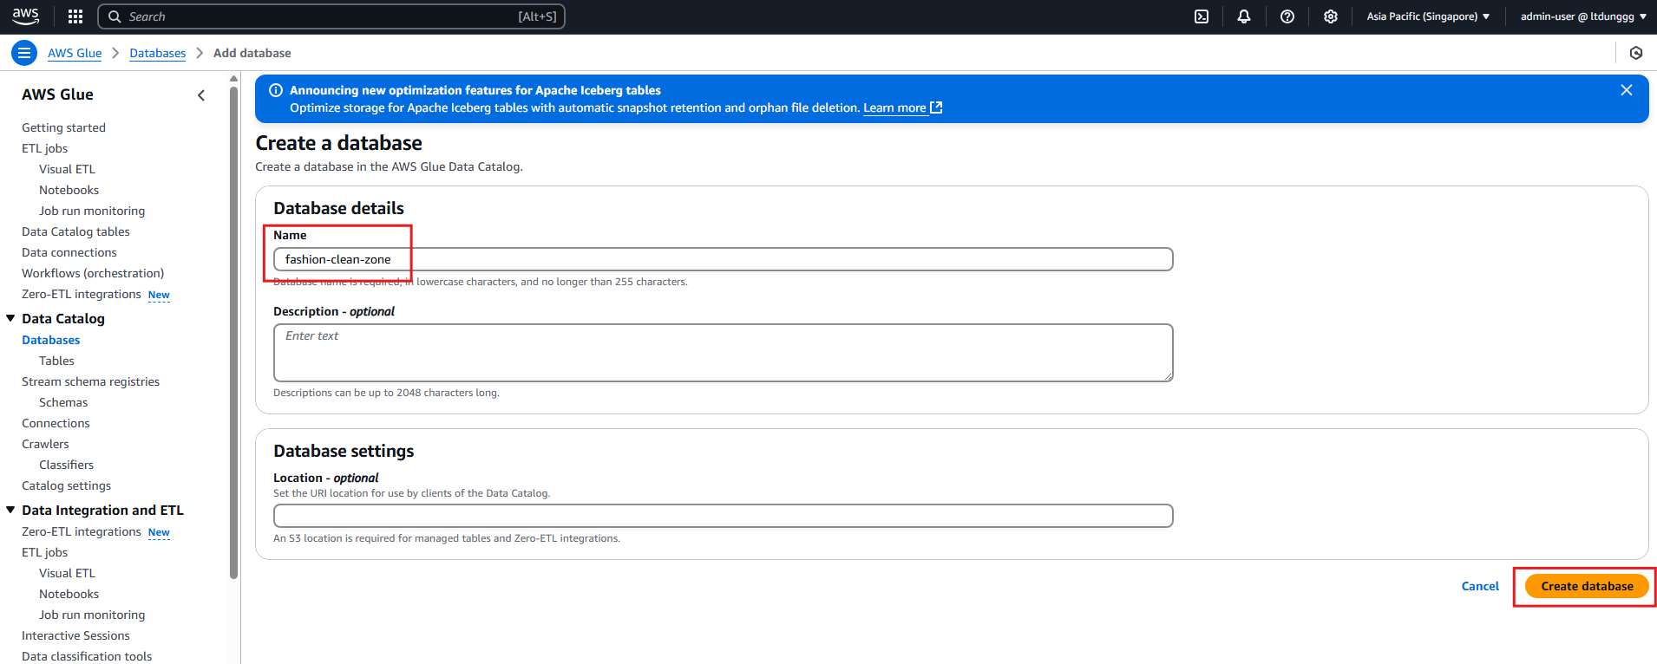1657x664 pixels.
Task: Open notifications bell
Action: pos(1244,16)
